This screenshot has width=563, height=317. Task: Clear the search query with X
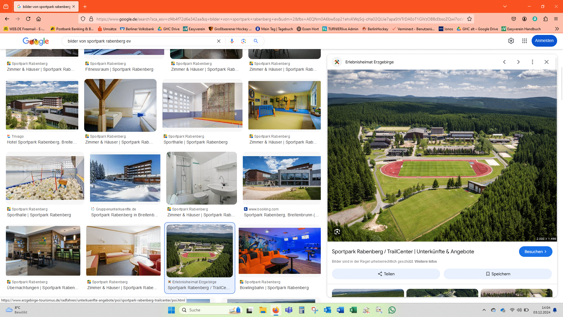click(219, 41)
